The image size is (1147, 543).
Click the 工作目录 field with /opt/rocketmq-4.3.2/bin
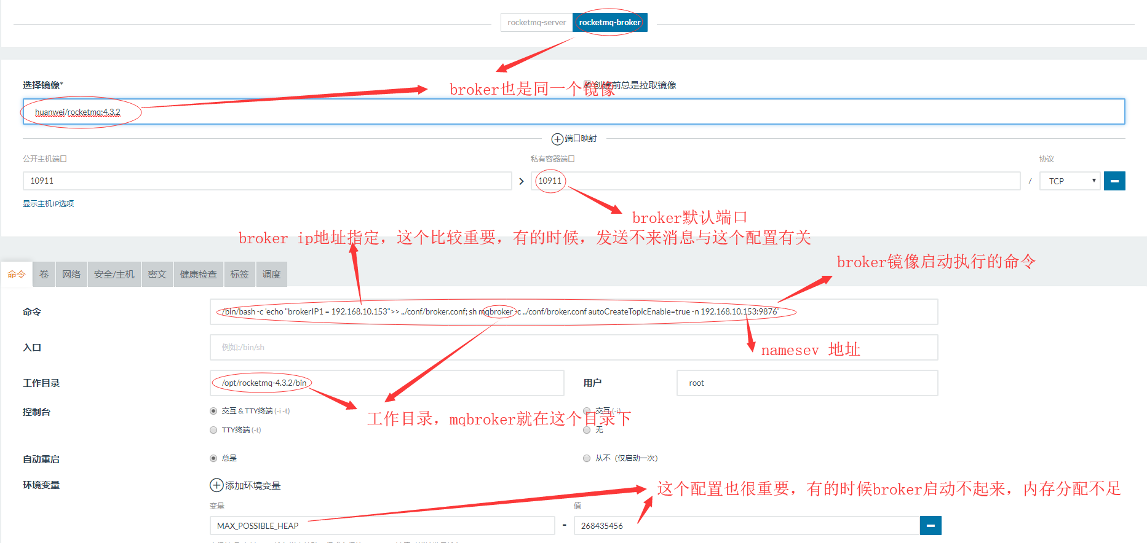point(387,383)
